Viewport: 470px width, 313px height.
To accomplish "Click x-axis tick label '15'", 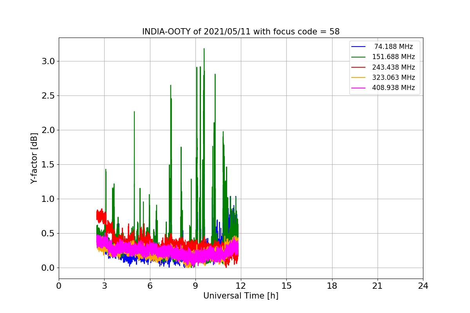I will 286,286.
